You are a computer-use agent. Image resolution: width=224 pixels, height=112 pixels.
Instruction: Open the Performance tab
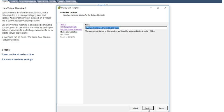pos(43,2)
